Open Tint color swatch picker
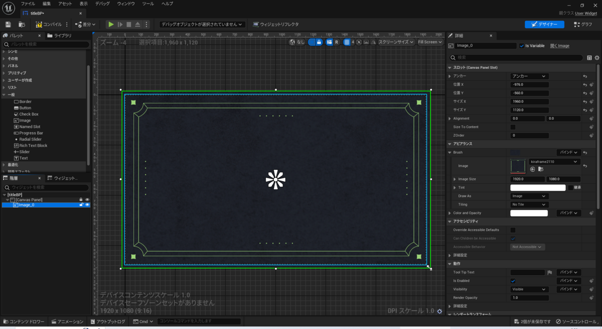This screenshot has width=602, height=329. coord(538,187)
